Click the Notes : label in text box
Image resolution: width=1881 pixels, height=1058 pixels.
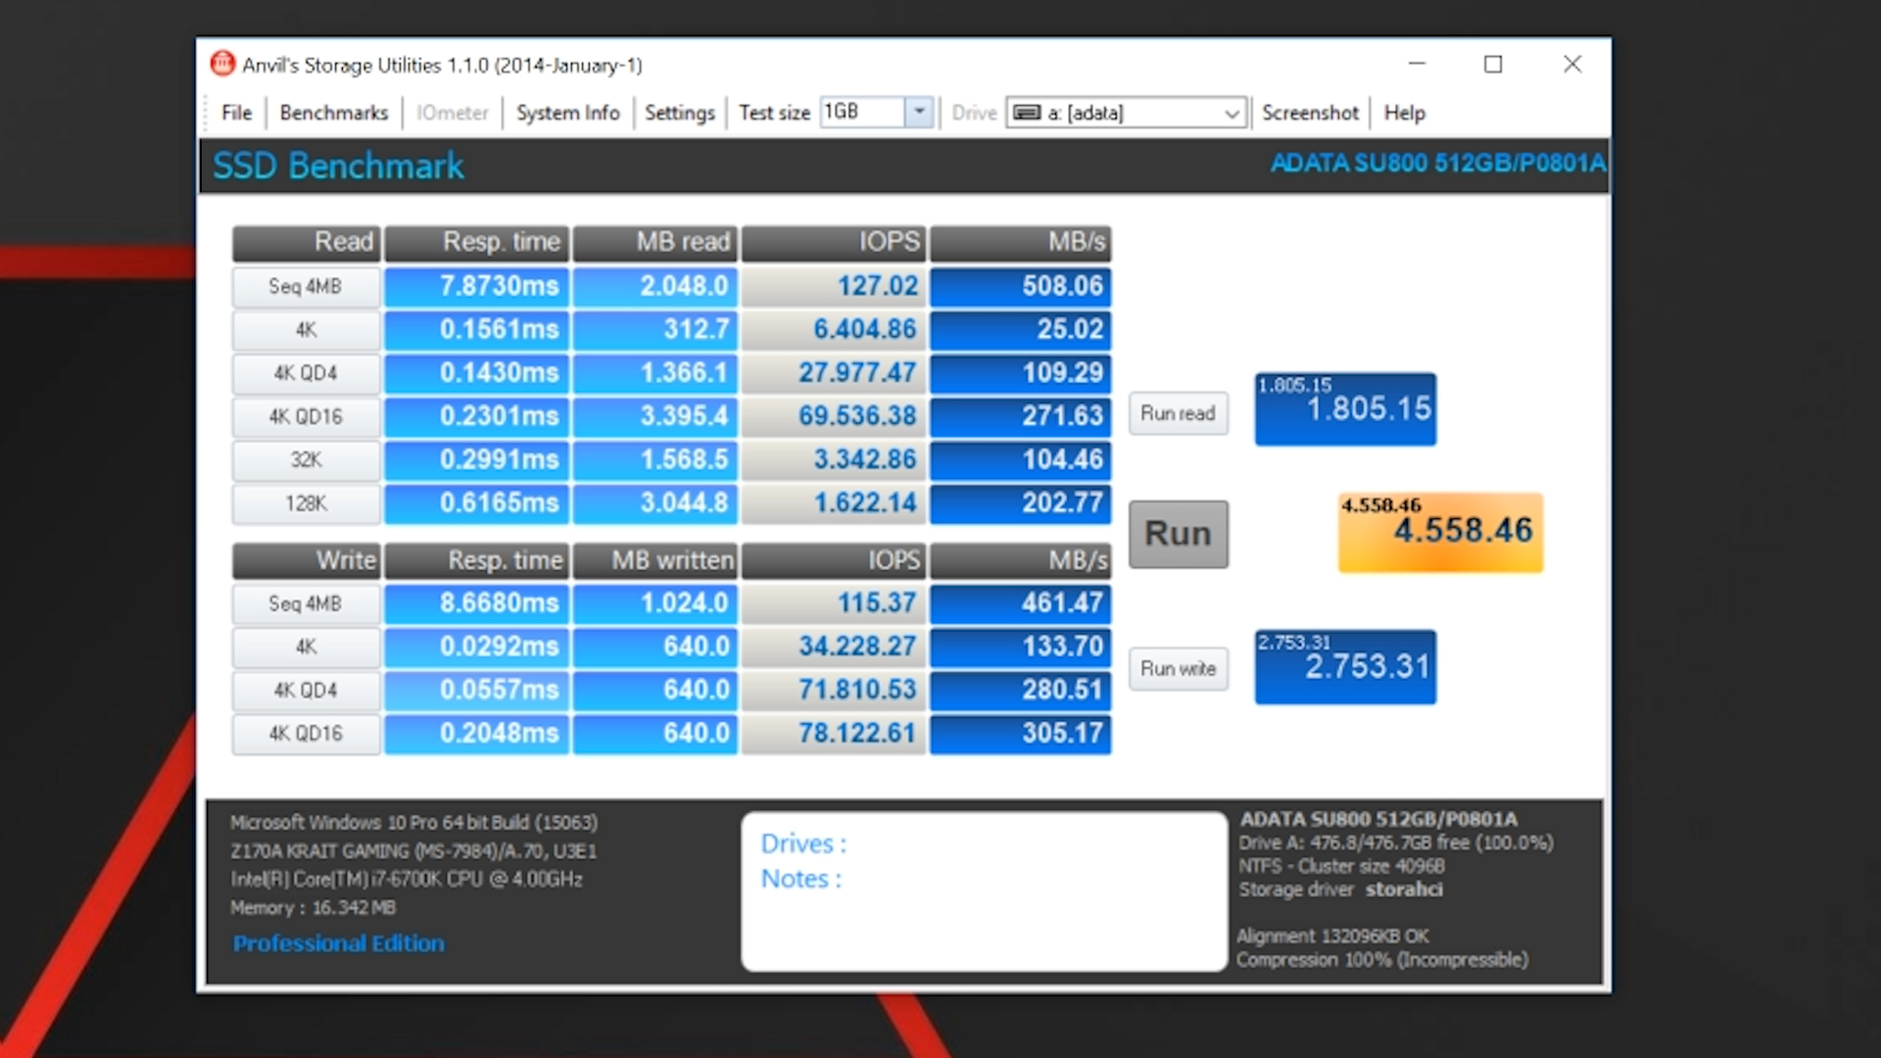[x=801, y=879]
